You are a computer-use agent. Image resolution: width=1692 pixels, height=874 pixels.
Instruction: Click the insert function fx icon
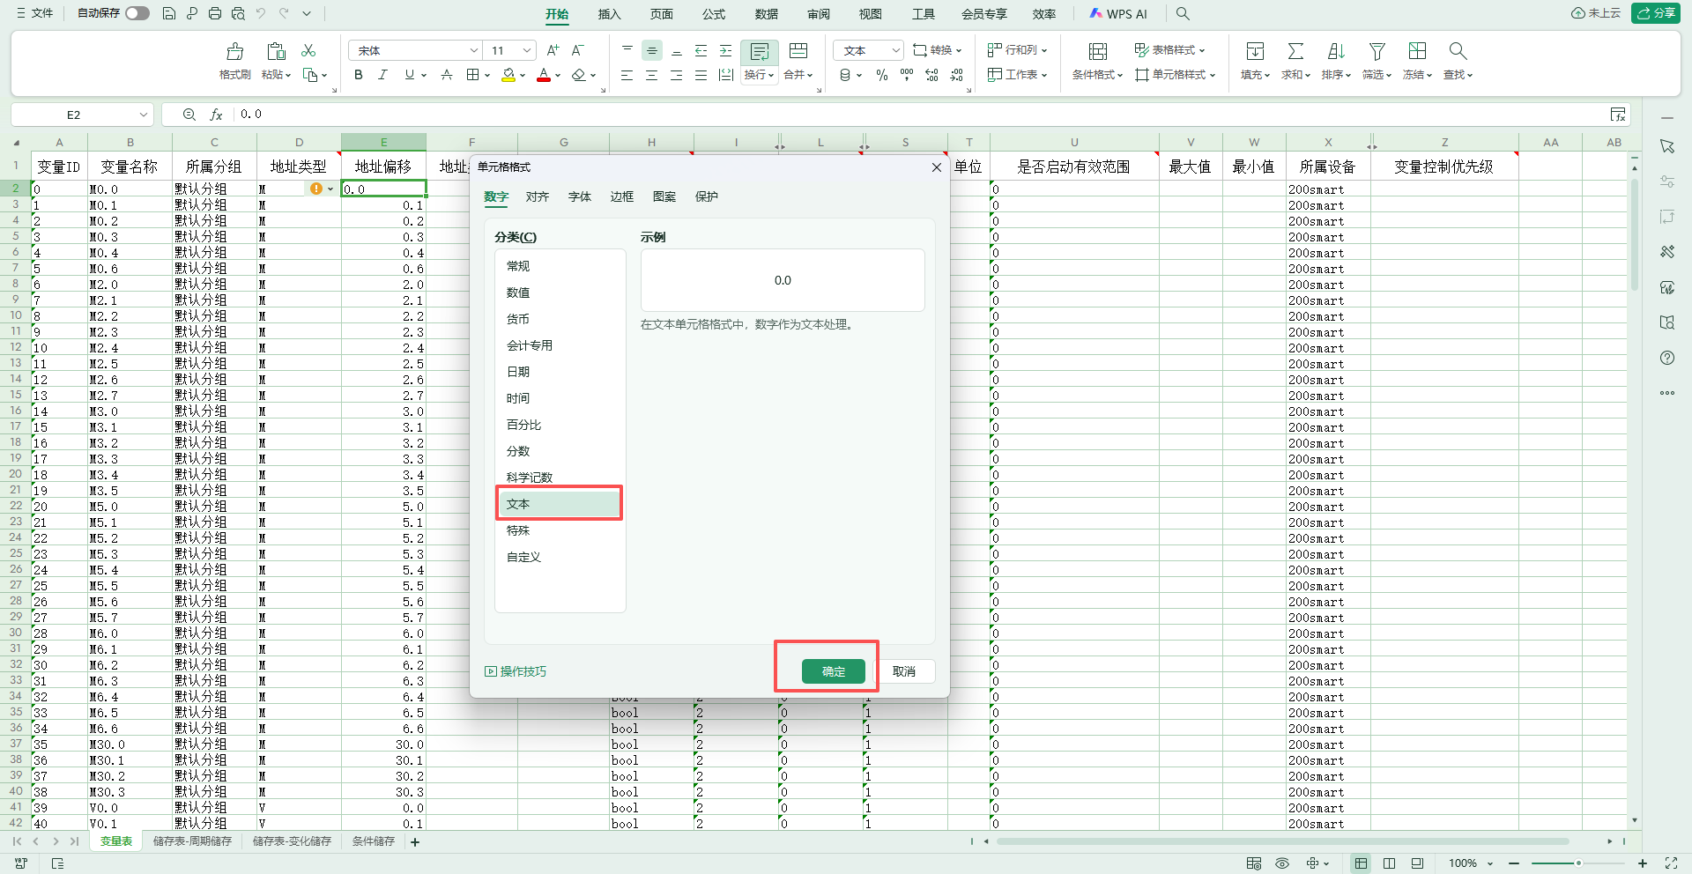[x=216, y=115]
